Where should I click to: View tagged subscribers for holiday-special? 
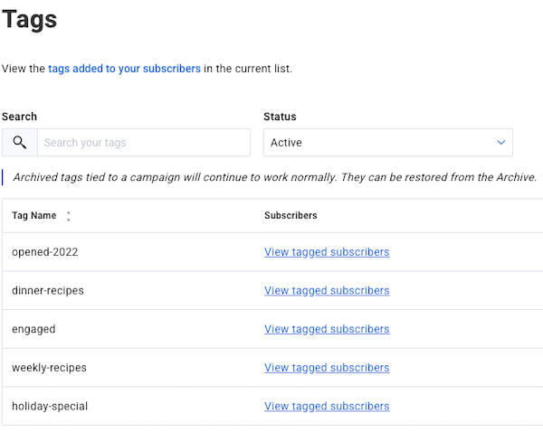point(327,407)
